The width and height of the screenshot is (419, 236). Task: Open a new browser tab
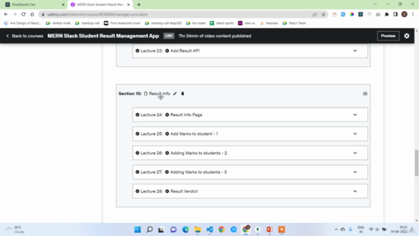139,5
